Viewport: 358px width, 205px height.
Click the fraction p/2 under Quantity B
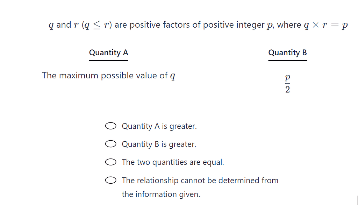[287, 83]
